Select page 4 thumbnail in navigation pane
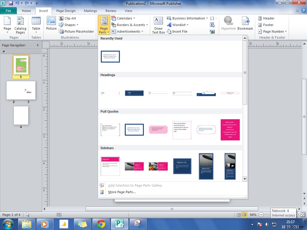The width and height of the screenshot is (307, 230). (x=21, y=116)
